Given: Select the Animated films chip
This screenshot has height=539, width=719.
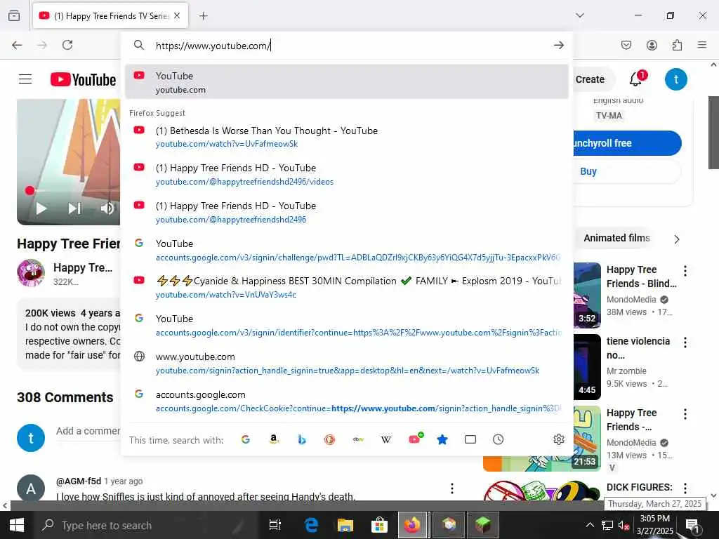Looking at the screenshot, I should tap(615, 239).
